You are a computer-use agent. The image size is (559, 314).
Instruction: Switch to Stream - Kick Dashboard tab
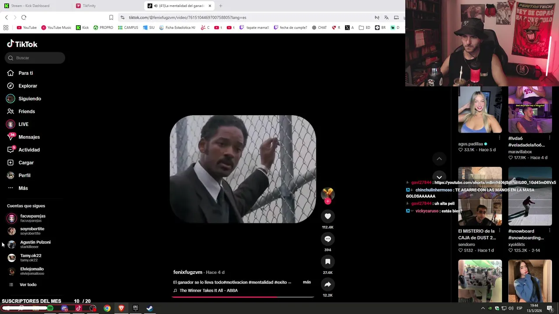(x=30, y=6)
